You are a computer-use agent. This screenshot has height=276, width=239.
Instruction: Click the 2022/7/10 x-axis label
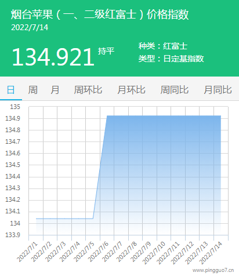click(154, 252)
